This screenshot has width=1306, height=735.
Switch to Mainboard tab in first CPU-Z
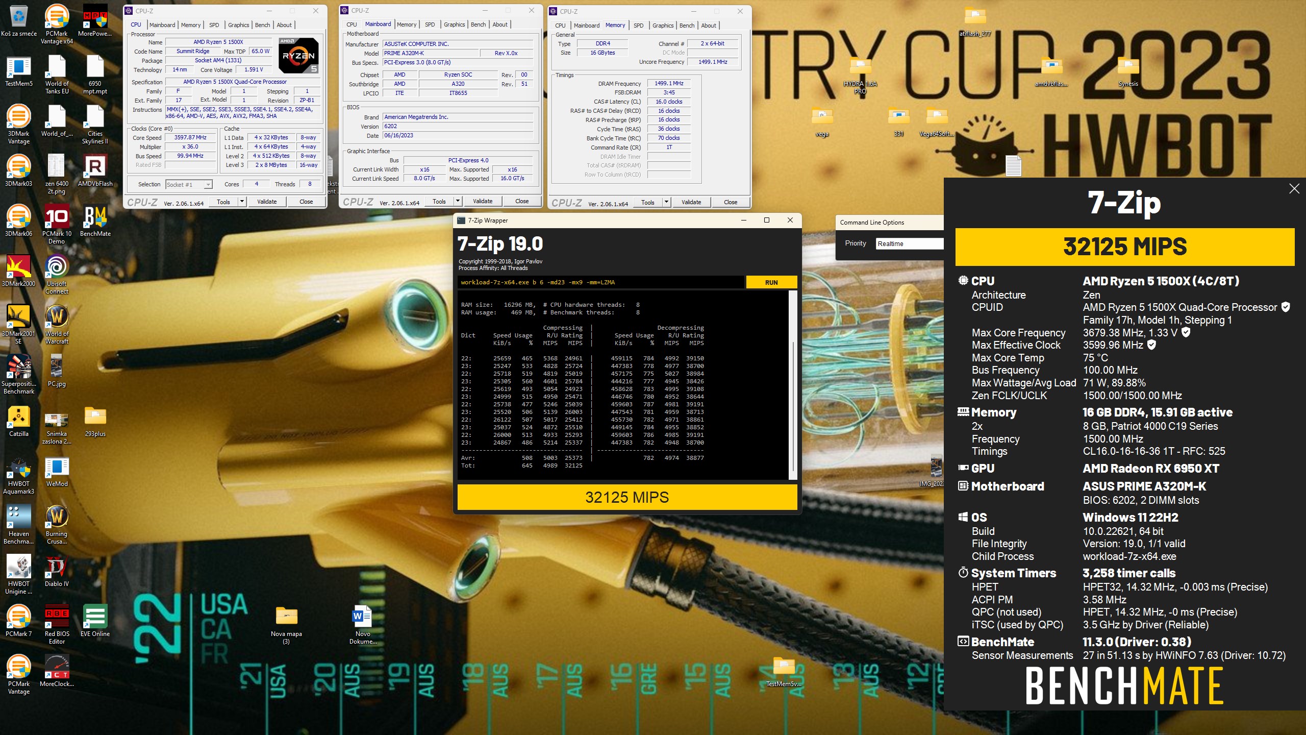pyautogui.click(x=162, y=25)
